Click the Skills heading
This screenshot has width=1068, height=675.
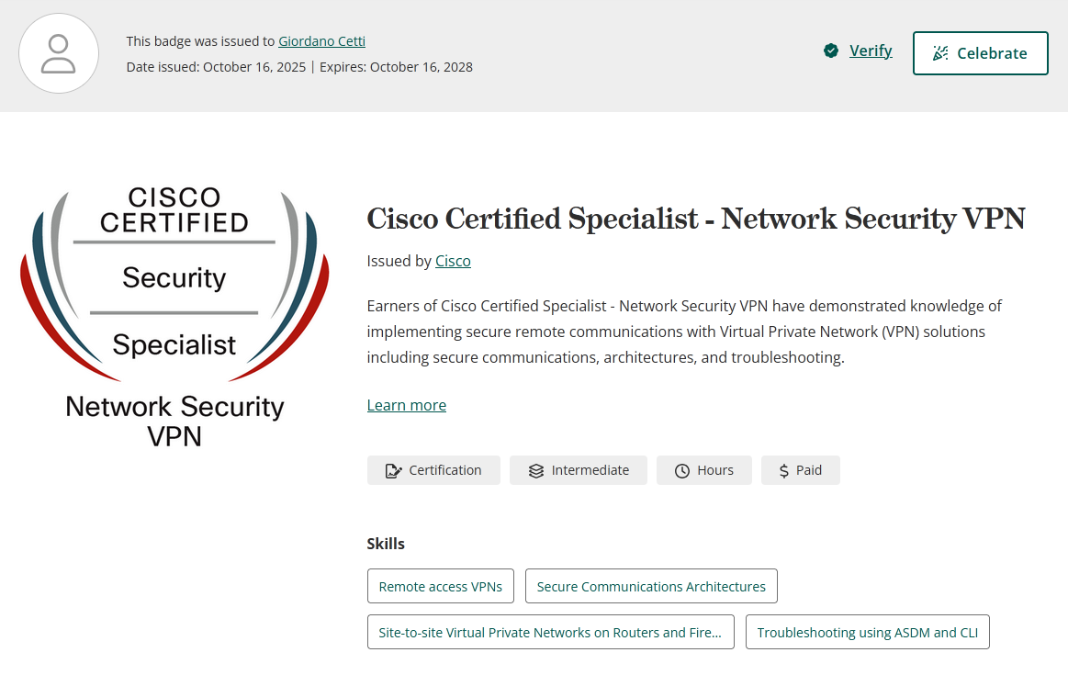click(x=386, y=544)
